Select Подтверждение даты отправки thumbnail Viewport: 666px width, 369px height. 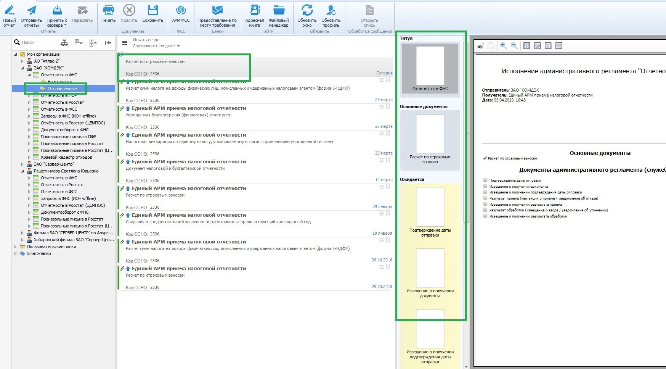[x=430, y=213]
